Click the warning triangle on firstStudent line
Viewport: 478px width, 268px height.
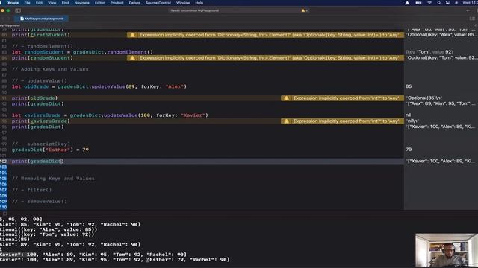coord(132,35)
